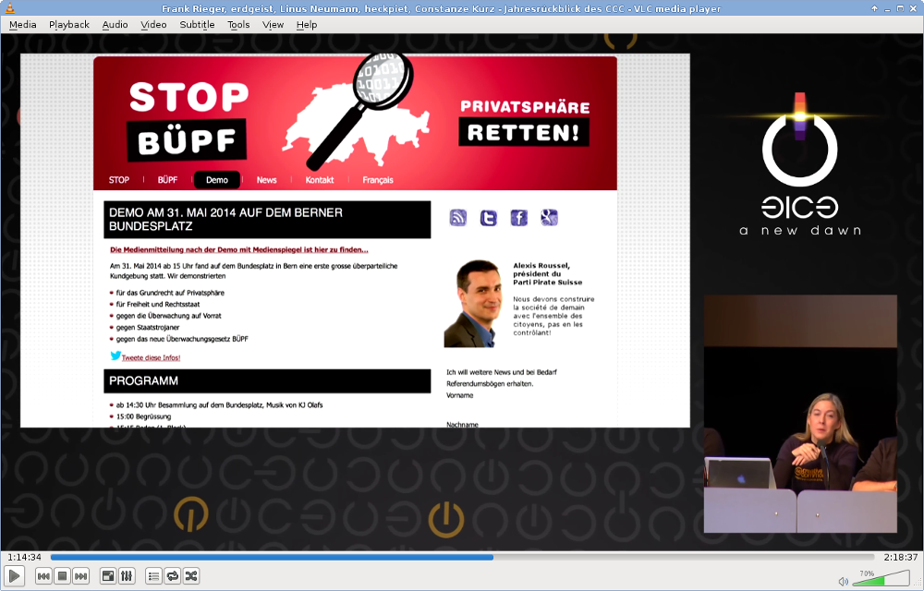
Task: Open the Playback menu
Action: [69, 25]
